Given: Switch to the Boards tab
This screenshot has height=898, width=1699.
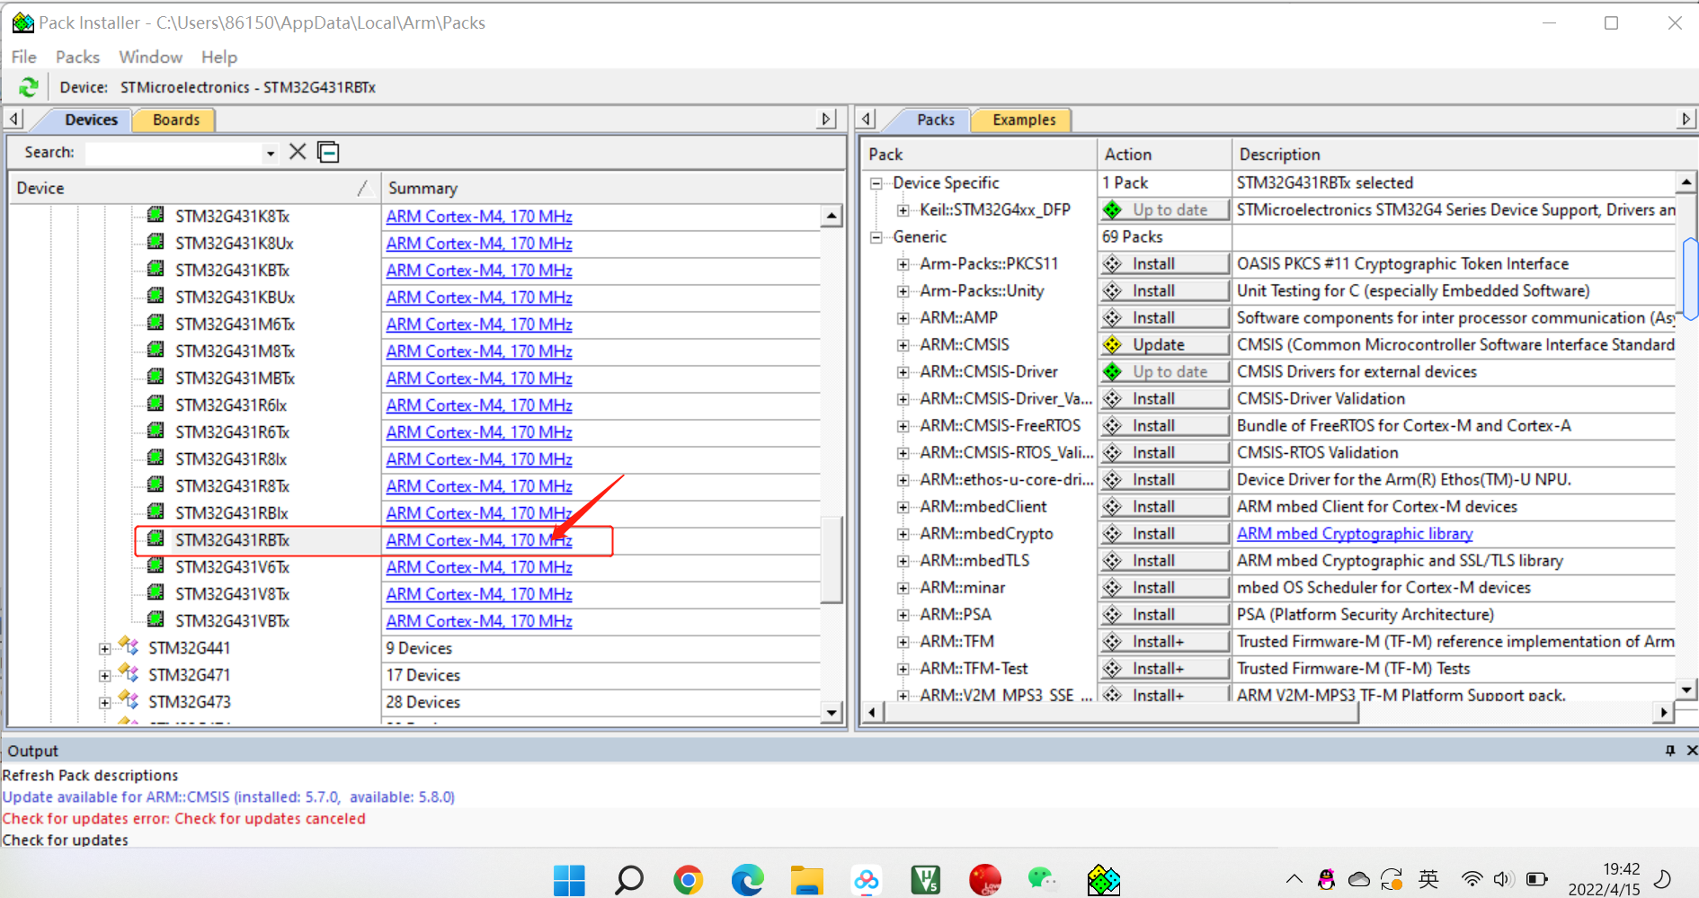Looking at the screenshot, I should (175, 120).
